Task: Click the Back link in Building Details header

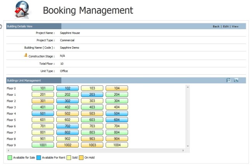Action: (x=216, y=26)
